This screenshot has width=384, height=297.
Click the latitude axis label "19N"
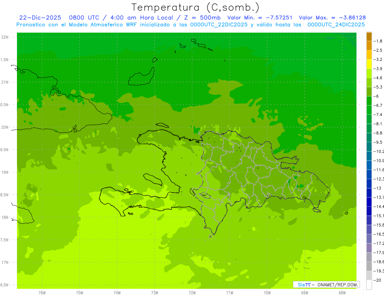(x=5, y=172)
